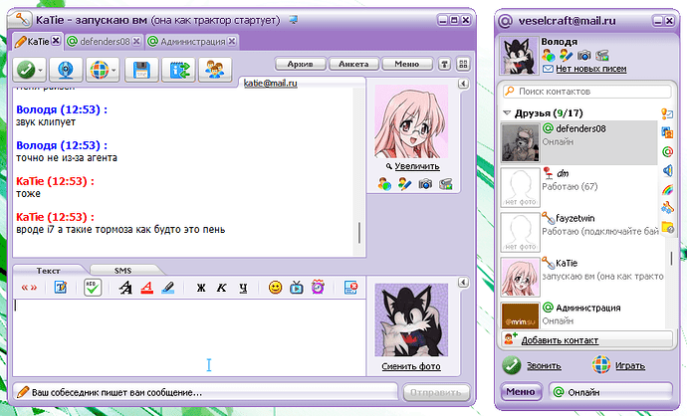Screen dimensions: 687x416
Task: Toggle italic text formatting (К)
Action: [x=221, y=288]
